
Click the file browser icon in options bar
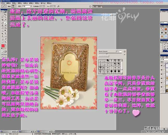(90, 6)
